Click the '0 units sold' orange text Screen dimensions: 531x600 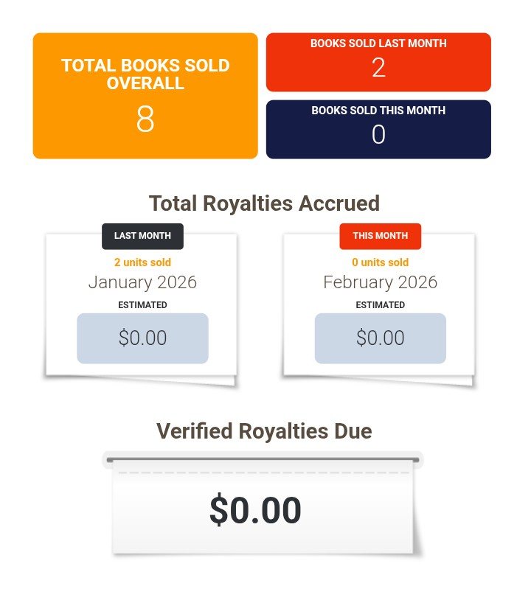pyautogui.click(x=380, y=262)
